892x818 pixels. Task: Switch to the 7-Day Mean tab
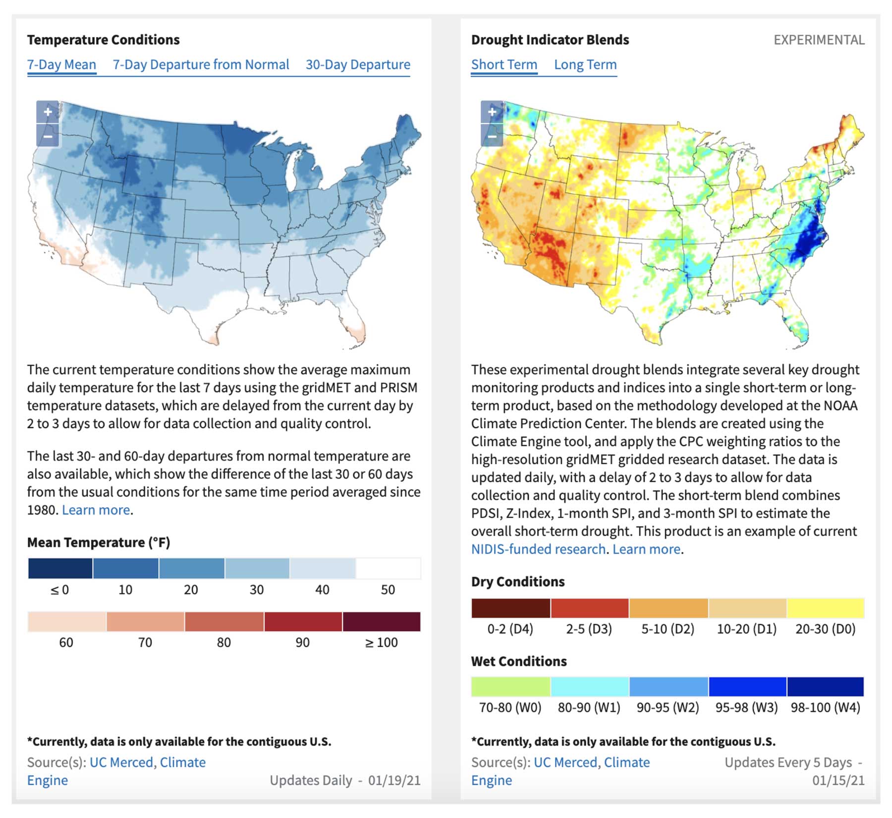click(61, 64)
